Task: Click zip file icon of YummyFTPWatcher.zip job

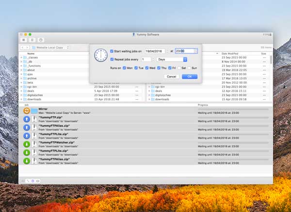Action: click(34, 144)
